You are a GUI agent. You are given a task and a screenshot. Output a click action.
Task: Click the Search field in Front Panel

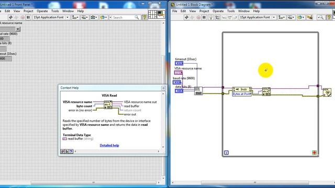pyautogui.click(x=125, y=17)
